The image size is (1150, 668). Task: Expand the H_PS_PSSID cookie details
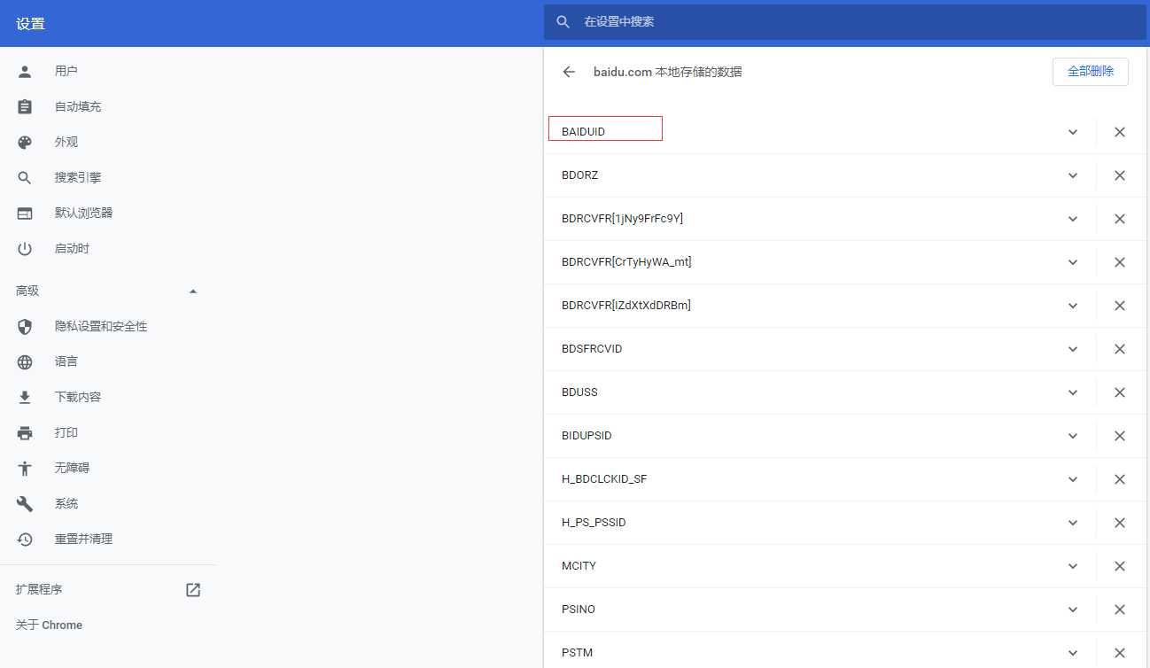(1073, 523)
